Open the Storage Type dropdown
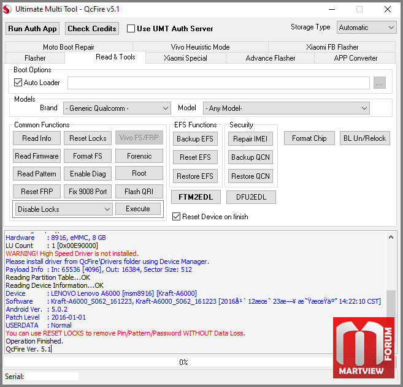Viewport: 403px width, 387px height. coord(366,28)
